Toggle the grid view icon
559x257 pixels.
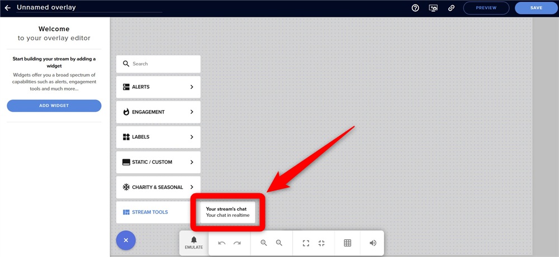click(x=348, y=243)
